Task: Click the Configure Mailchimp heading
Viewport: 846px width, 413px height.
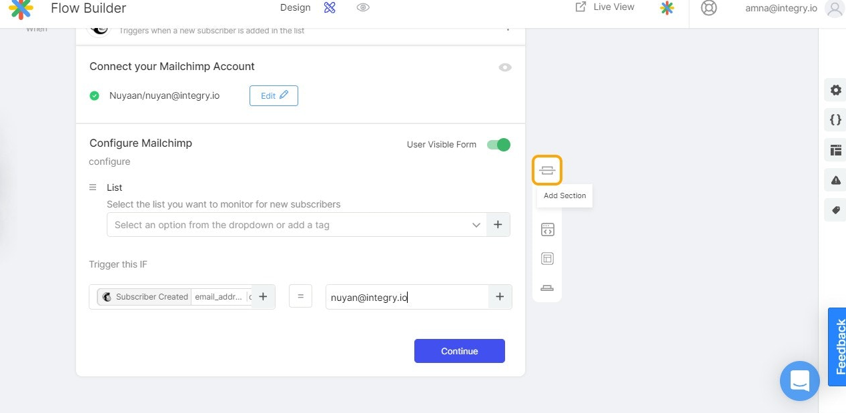Action: (141, 143)
